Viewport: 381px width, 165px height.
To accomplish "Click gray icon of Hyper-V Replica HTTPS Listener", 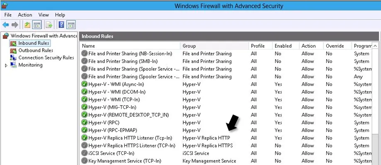I will (x=84, y=146).
